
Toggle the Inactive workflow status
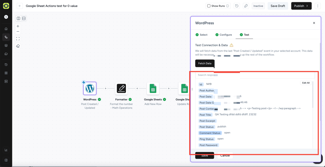pyautogui.click(x=258, y=6)
